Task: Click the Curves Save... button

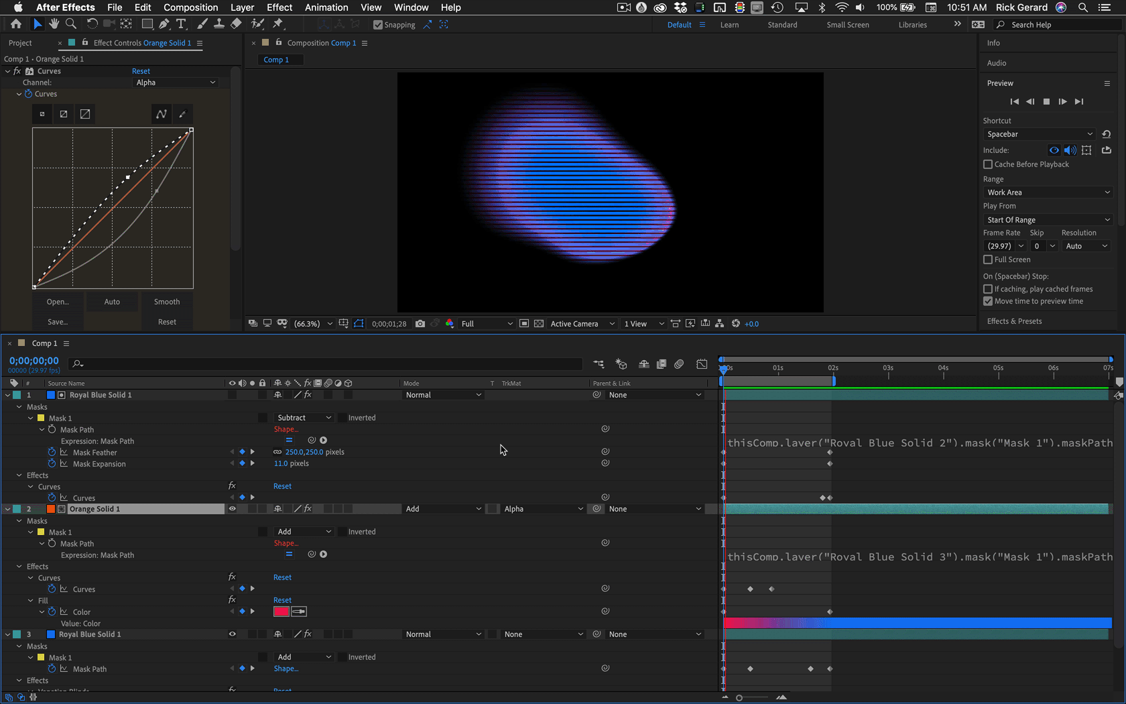Action: click(58, 322)
